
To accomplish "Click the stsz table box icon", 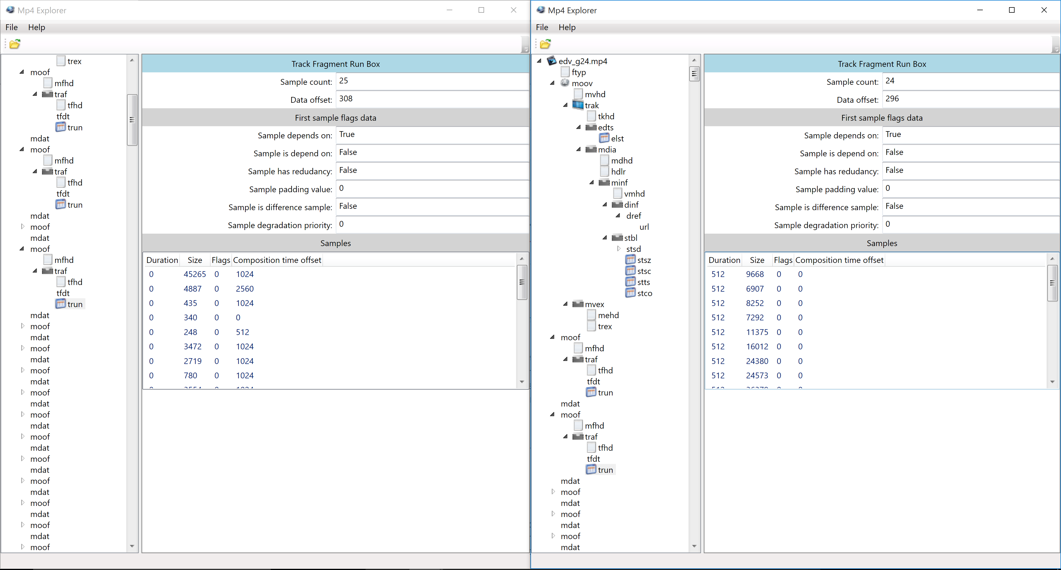I will coord(630,260).
